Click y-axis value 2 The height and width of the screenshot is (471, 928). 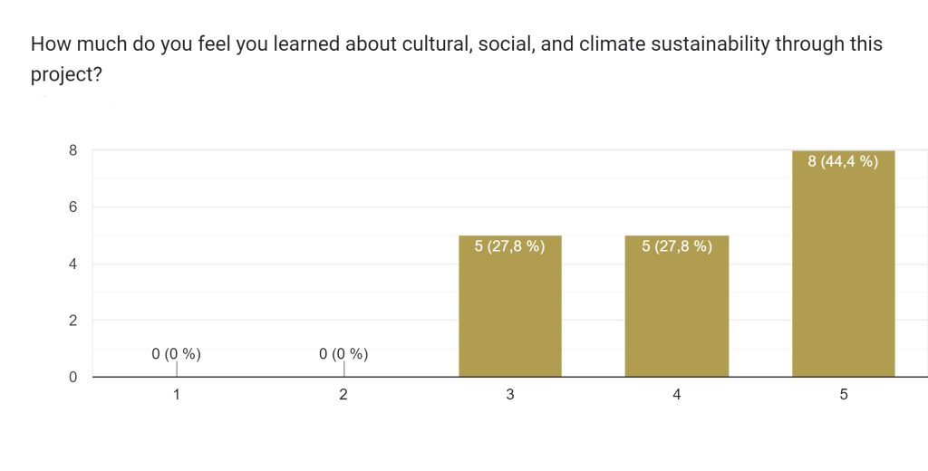[x=72, y=321]
